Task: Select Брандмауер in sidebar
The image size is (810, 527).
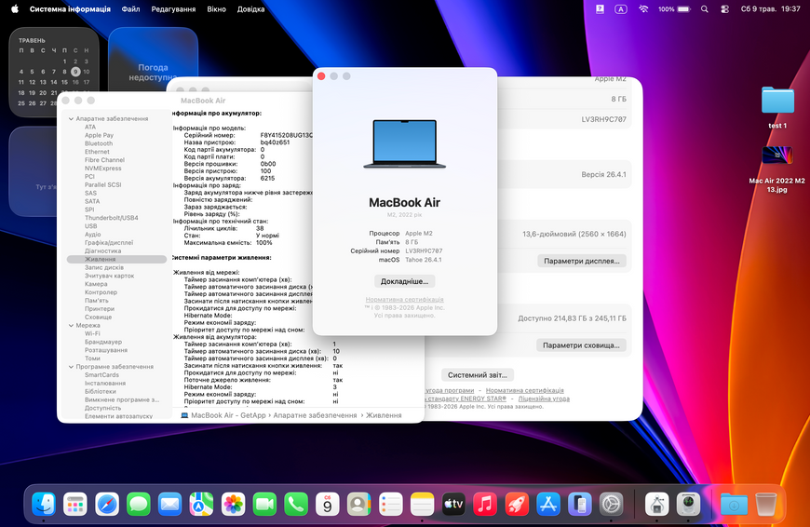Action: (x=103, y=342)
